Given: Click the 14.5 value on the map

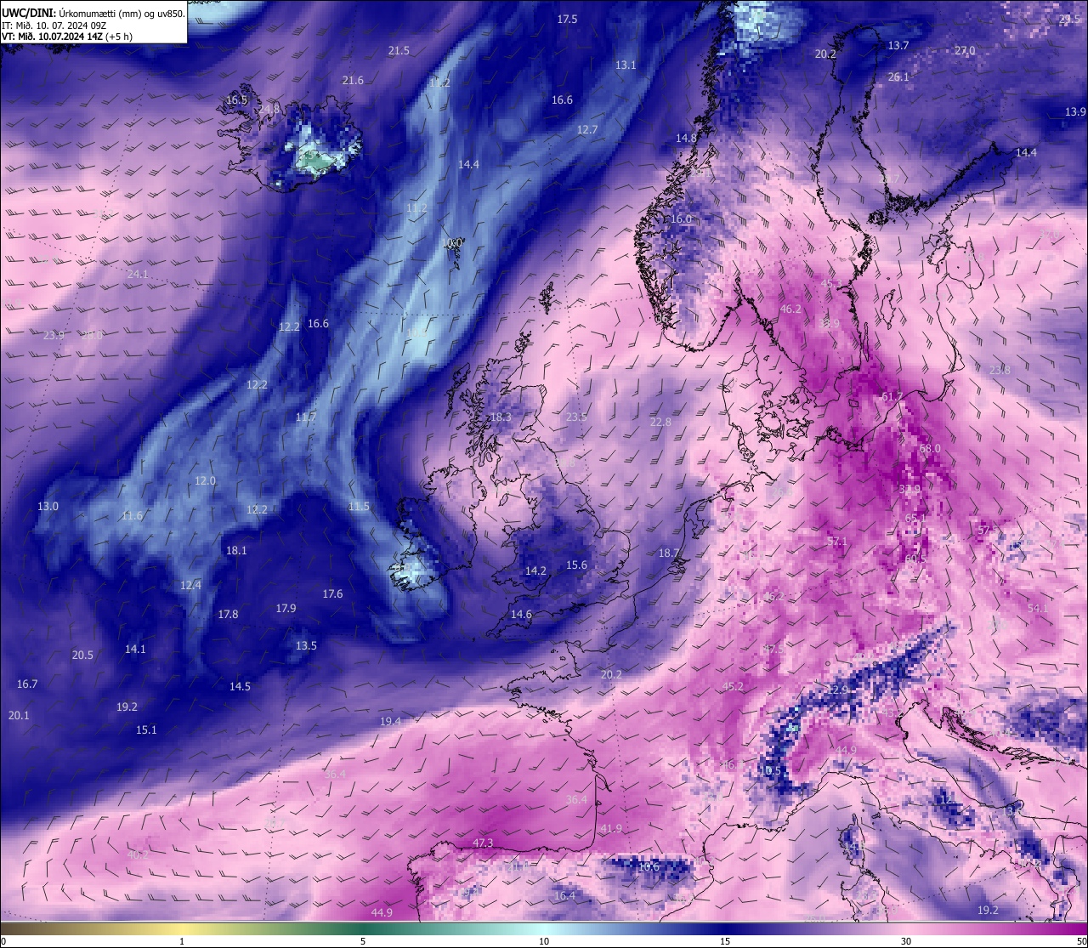Looking at the screenshot, I should [x=240, y=686].
